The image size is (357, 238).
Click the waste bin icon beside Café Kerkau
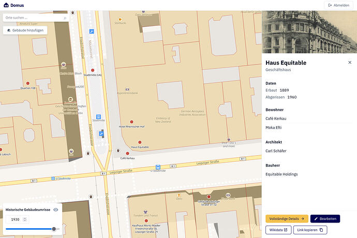[118, 151]
